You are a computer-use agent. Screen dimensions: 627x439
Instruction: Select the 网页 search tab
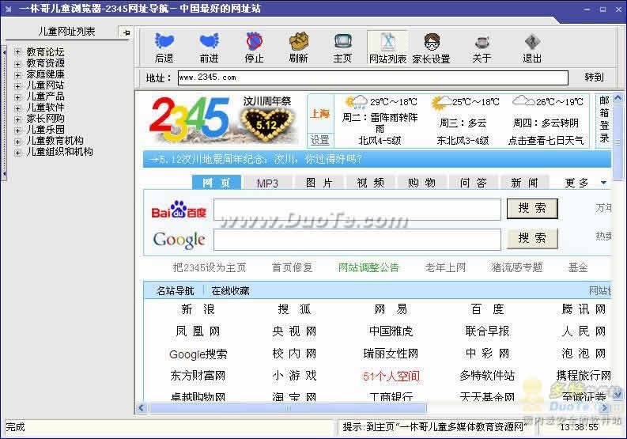point(217,183)
